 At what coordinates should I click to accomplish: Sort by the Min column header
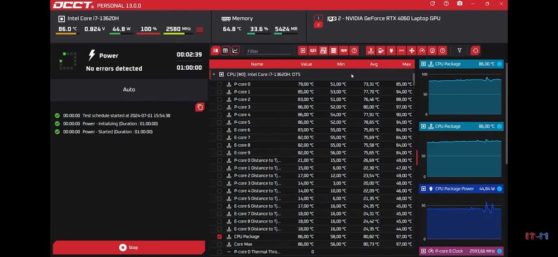point(341,64)
